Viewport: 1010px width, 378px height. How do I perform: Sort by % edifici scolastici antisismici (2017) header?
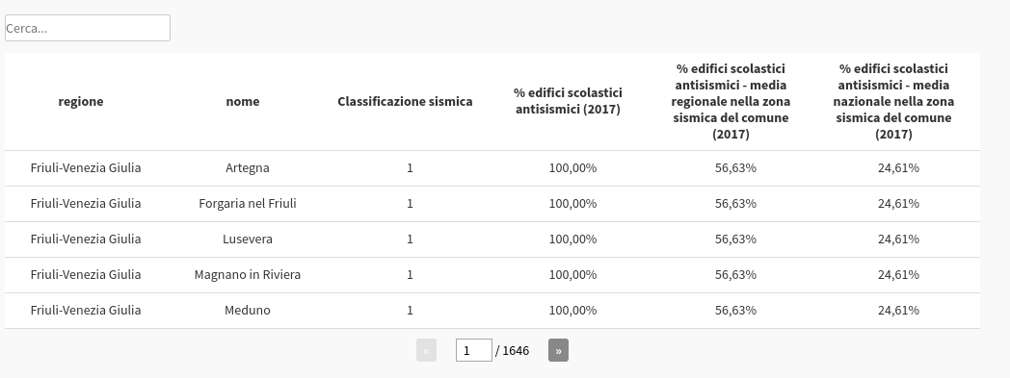[x=569, y=101]
